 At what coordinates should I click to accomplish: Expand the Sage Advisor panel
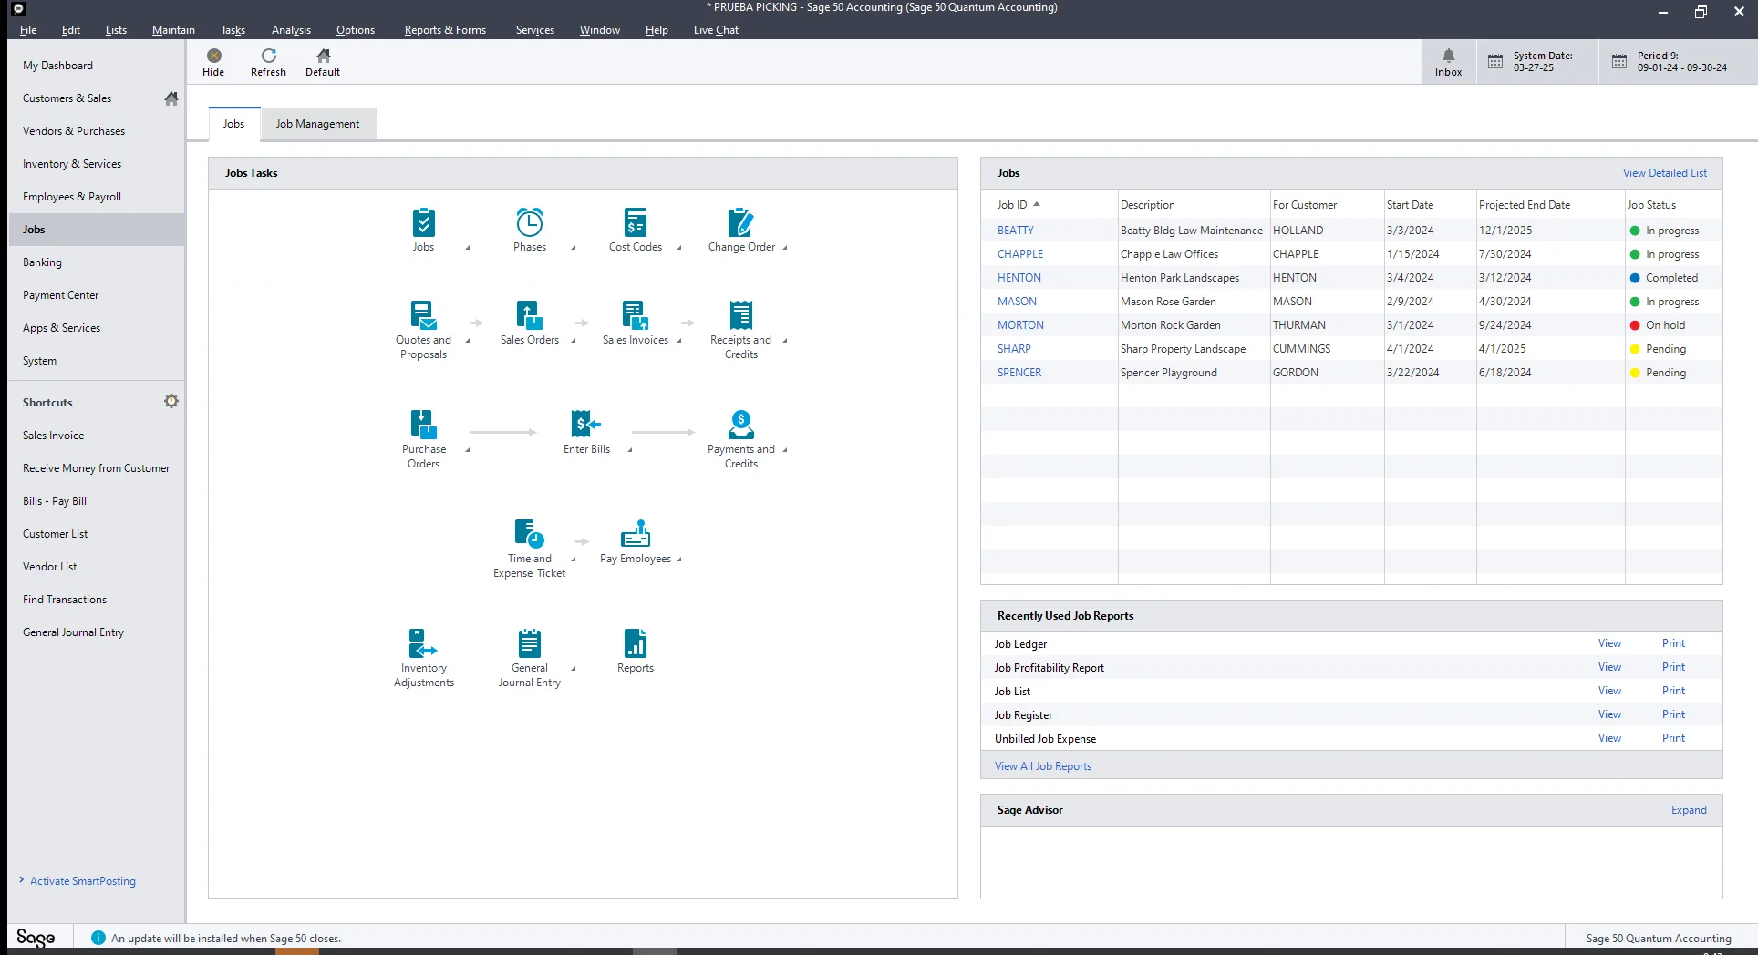1688,810
